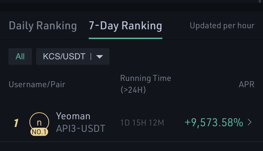Click the 1D 15H 12M running time

[x=142, y=123]
